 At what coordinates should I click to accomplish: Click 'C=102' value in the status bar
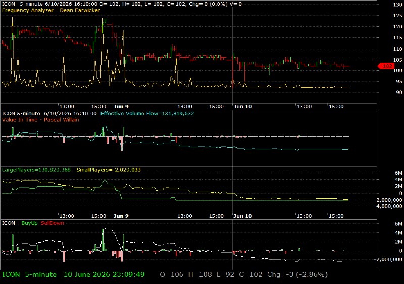250,275
